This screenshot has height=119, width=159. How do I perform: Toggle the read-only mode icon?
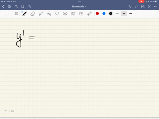16,14
